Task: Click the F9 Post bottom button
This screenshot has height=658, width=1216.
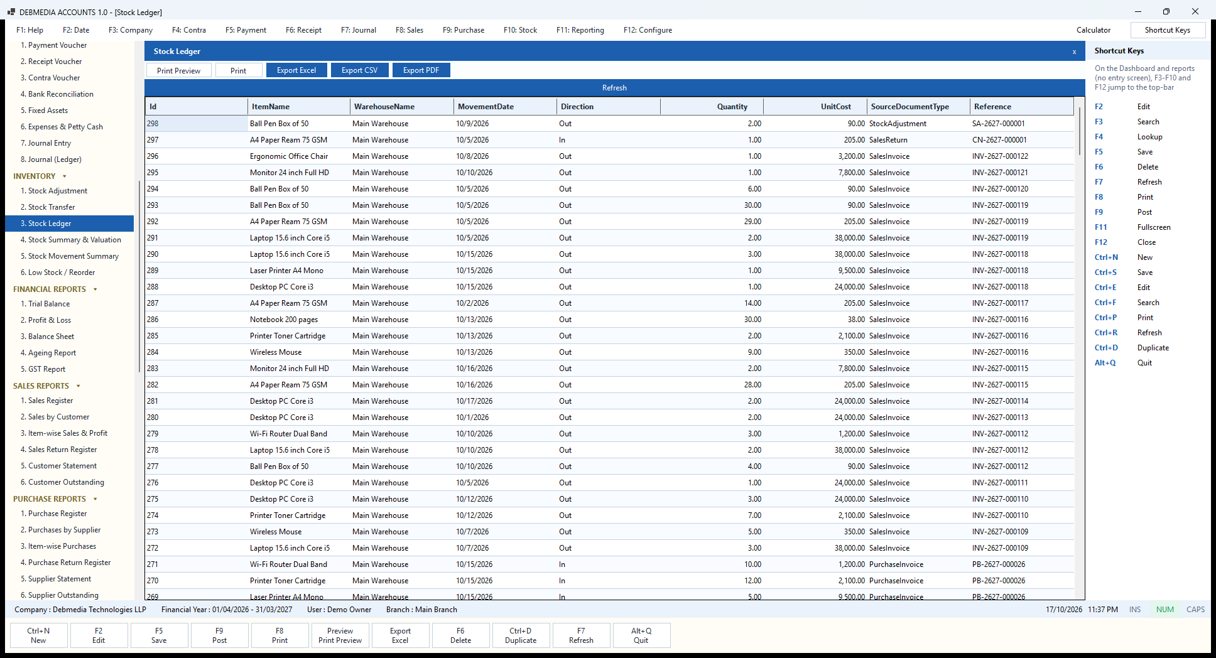Action: click(x=219, y=635)
